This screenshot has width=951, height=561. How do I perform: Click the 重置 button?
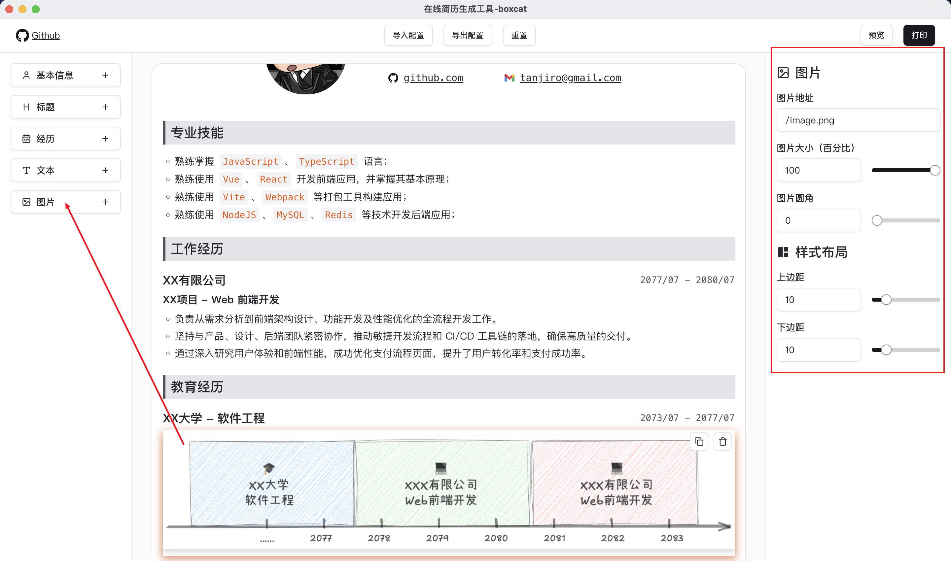coord(519,35)
